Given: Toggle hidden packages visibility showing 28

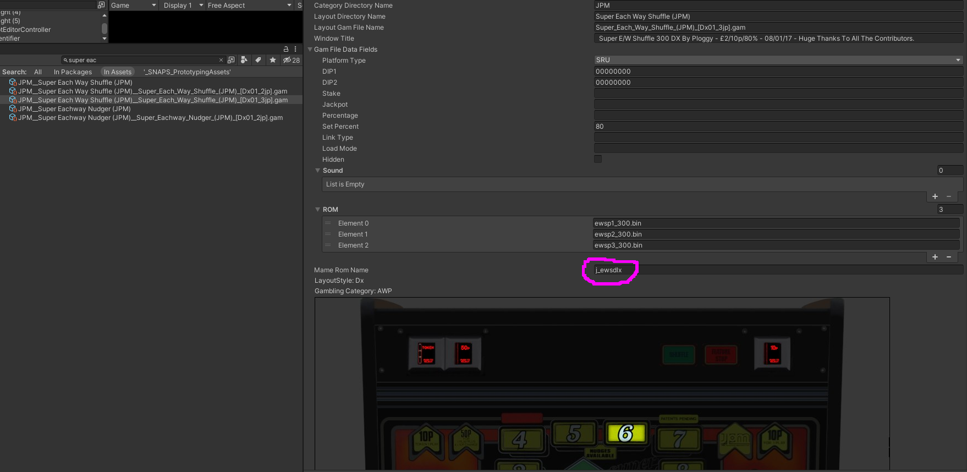Looking at the screenshot, I should point(292,60).
